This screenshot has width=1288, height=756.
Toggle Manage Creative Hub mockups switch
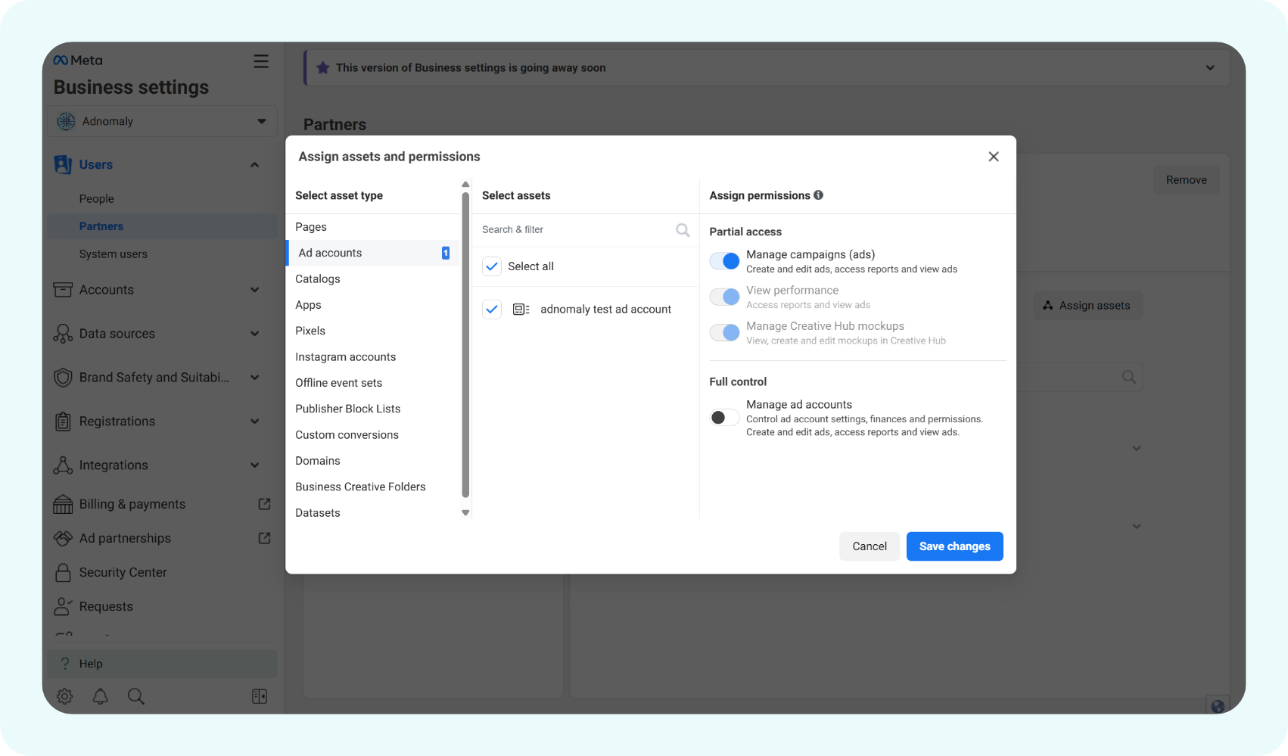coord(724,332)
